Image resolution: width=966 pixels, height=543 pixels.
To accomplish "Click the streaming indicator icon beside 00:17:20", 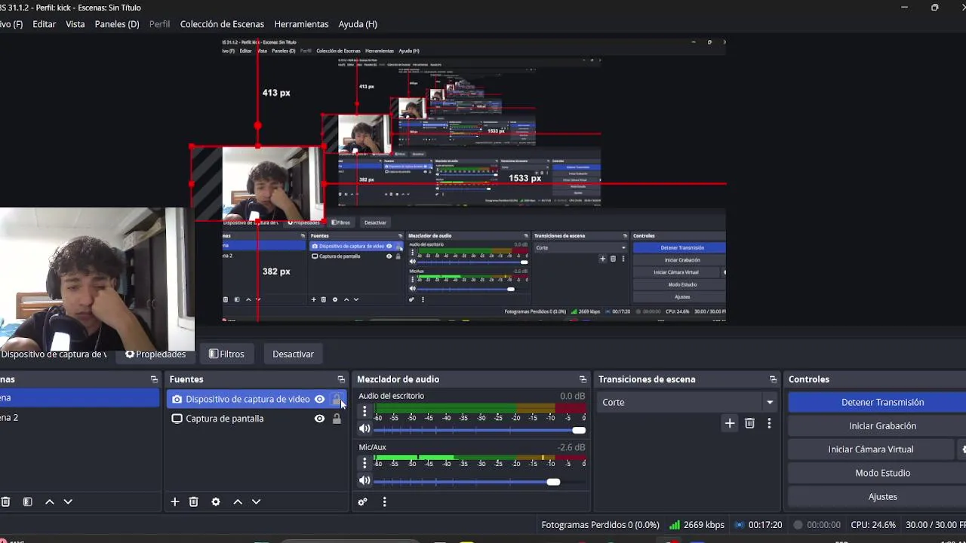I will point(740,525).
